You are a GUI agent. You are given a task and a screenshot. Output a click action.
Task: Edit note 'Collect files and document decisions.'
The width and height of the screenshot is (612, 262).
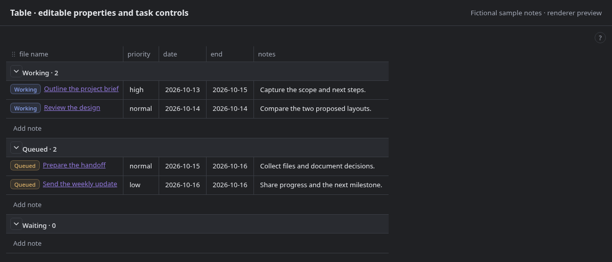pos(321,166)
